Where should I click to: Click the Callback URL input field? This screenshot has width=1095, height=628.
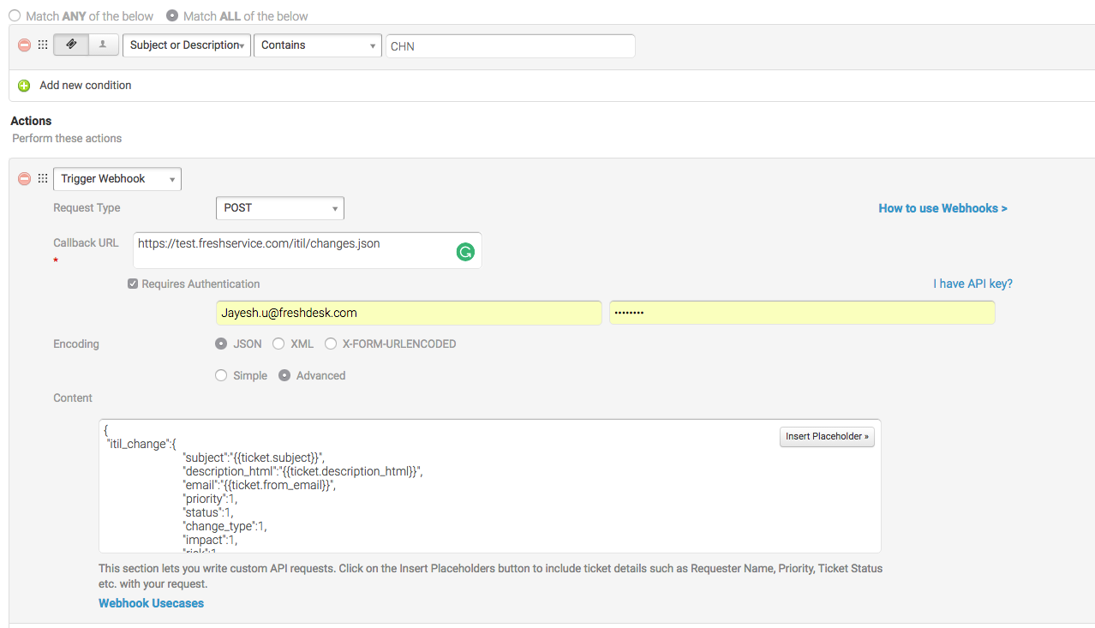308,250
